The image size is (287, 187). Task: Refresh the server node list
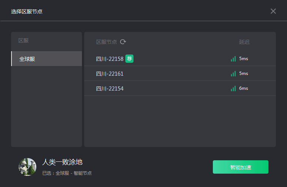click(x=123, y=42)
